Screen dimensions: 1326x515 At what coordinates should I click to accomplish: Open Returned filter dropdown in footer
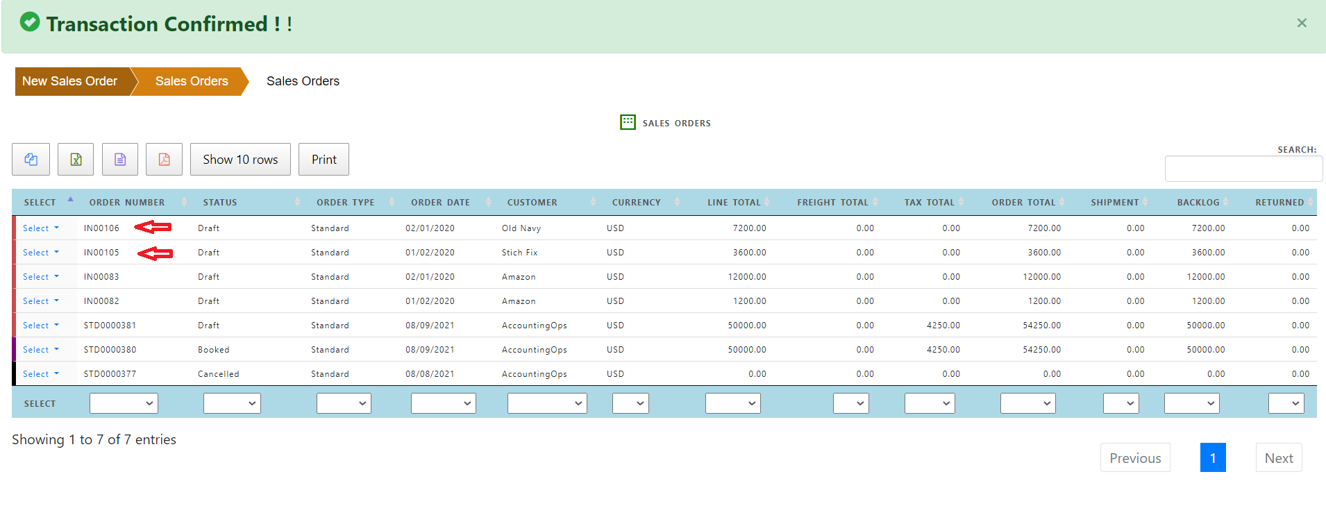pos(1286,403)
